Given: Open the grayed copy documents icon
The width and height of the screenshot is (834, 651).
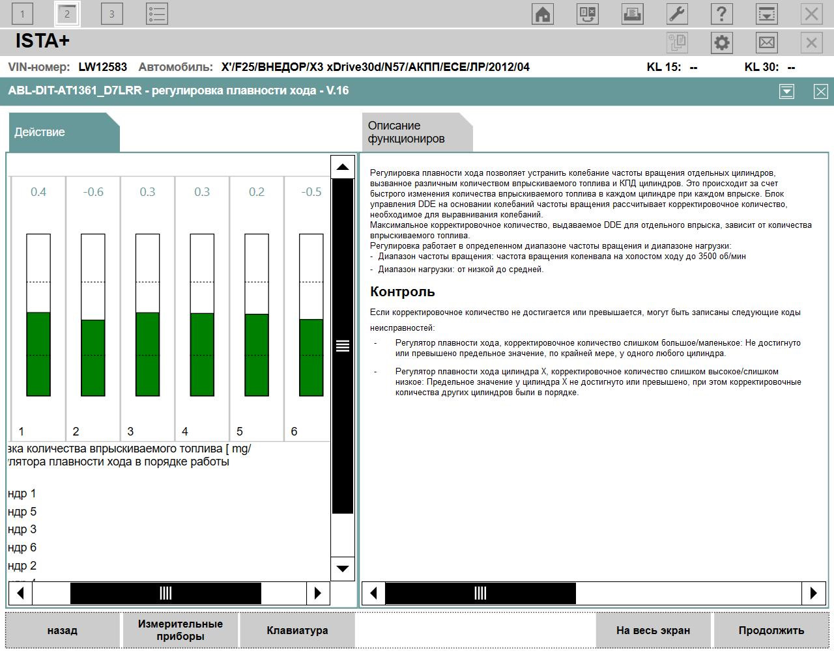Looking at the screenshot, I should click(677, 42).
